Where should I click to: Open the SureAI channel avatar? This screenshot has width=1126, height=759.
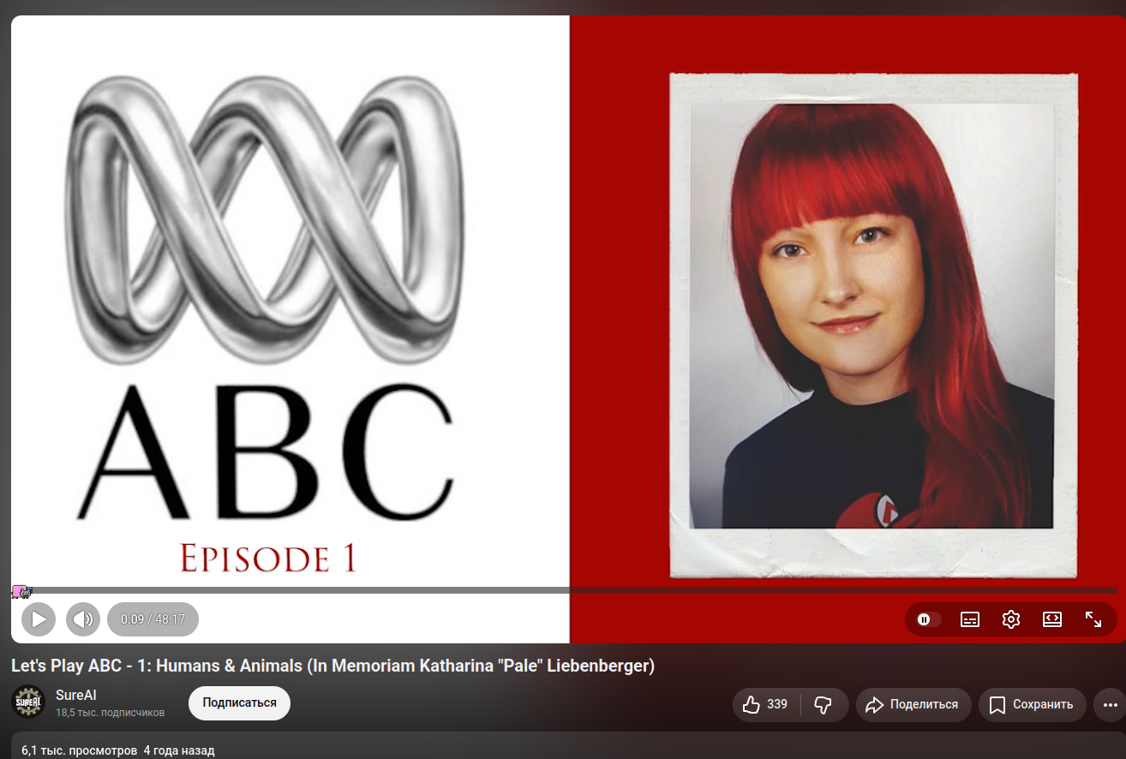tap(27, 702)
